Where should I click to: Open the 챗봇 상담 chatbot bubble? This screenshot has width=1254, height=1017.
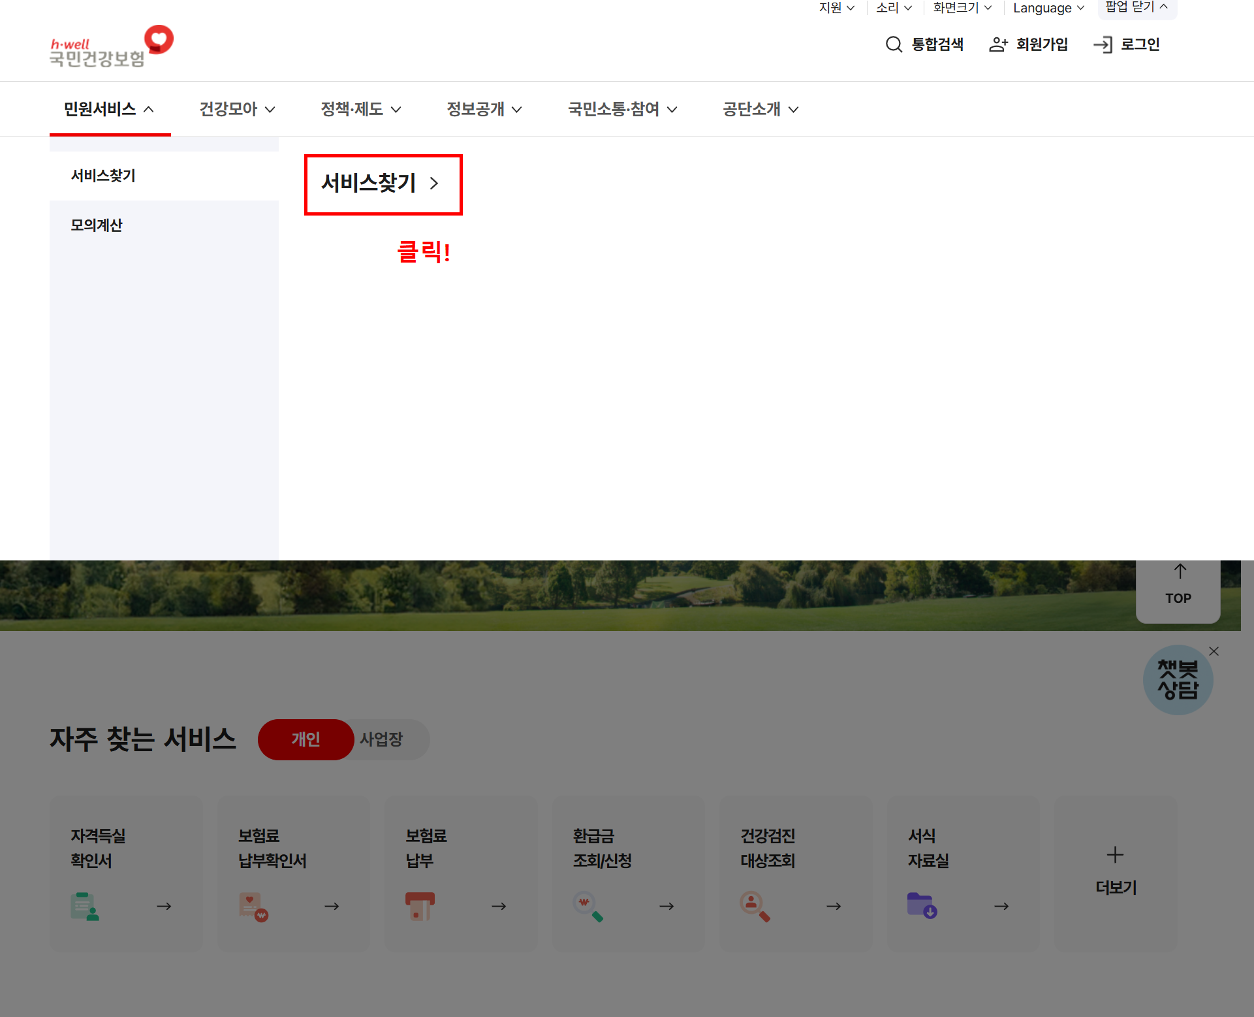[1178, 680]
